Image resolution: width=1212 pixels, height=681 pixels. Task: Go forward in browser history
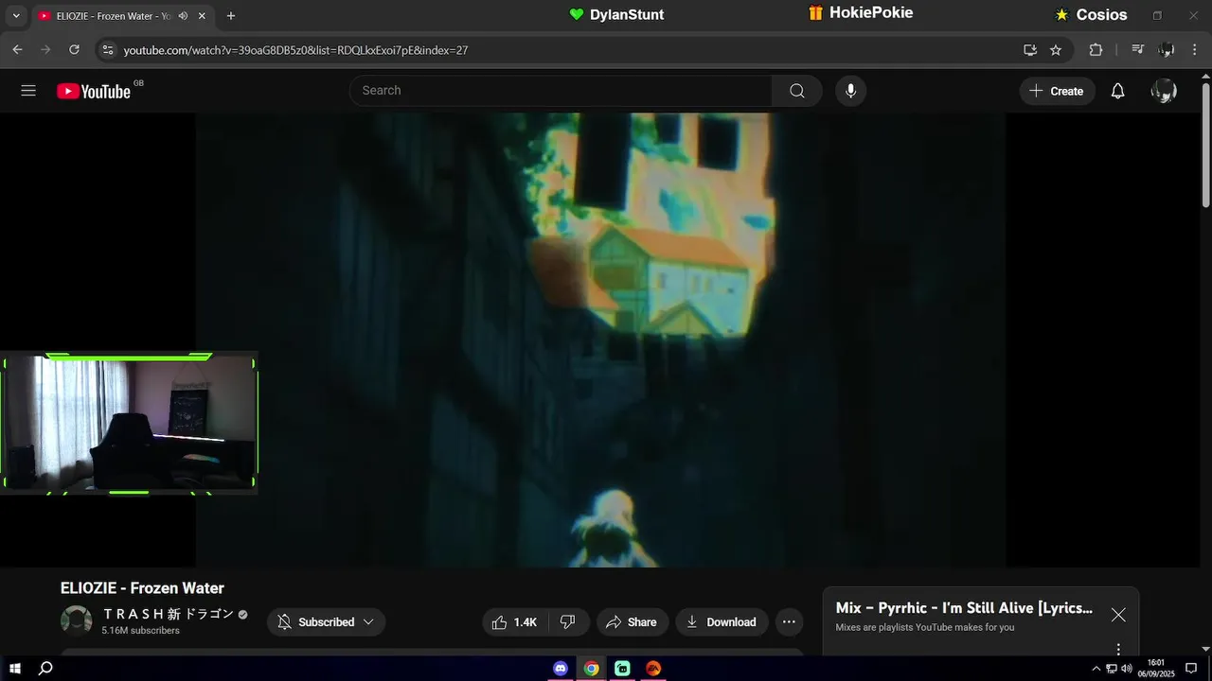[45, 50]
